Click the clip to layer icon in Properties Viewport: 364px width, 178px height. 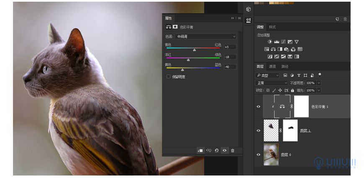200,150
